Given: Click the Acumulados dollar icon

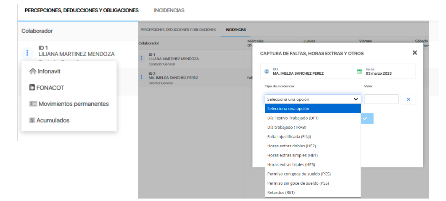Looking at the screenshot, I should tap(32, 120).
